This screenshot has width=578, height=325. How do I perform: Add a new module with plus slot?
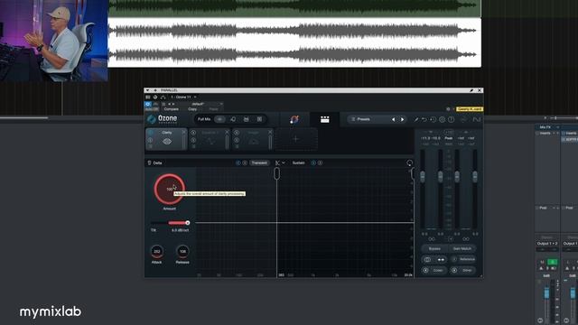click(x=295, y=139)
